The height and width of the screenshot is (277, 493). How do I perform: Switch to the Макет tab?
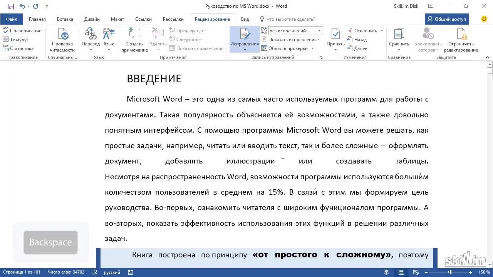[x=117, y=19]
